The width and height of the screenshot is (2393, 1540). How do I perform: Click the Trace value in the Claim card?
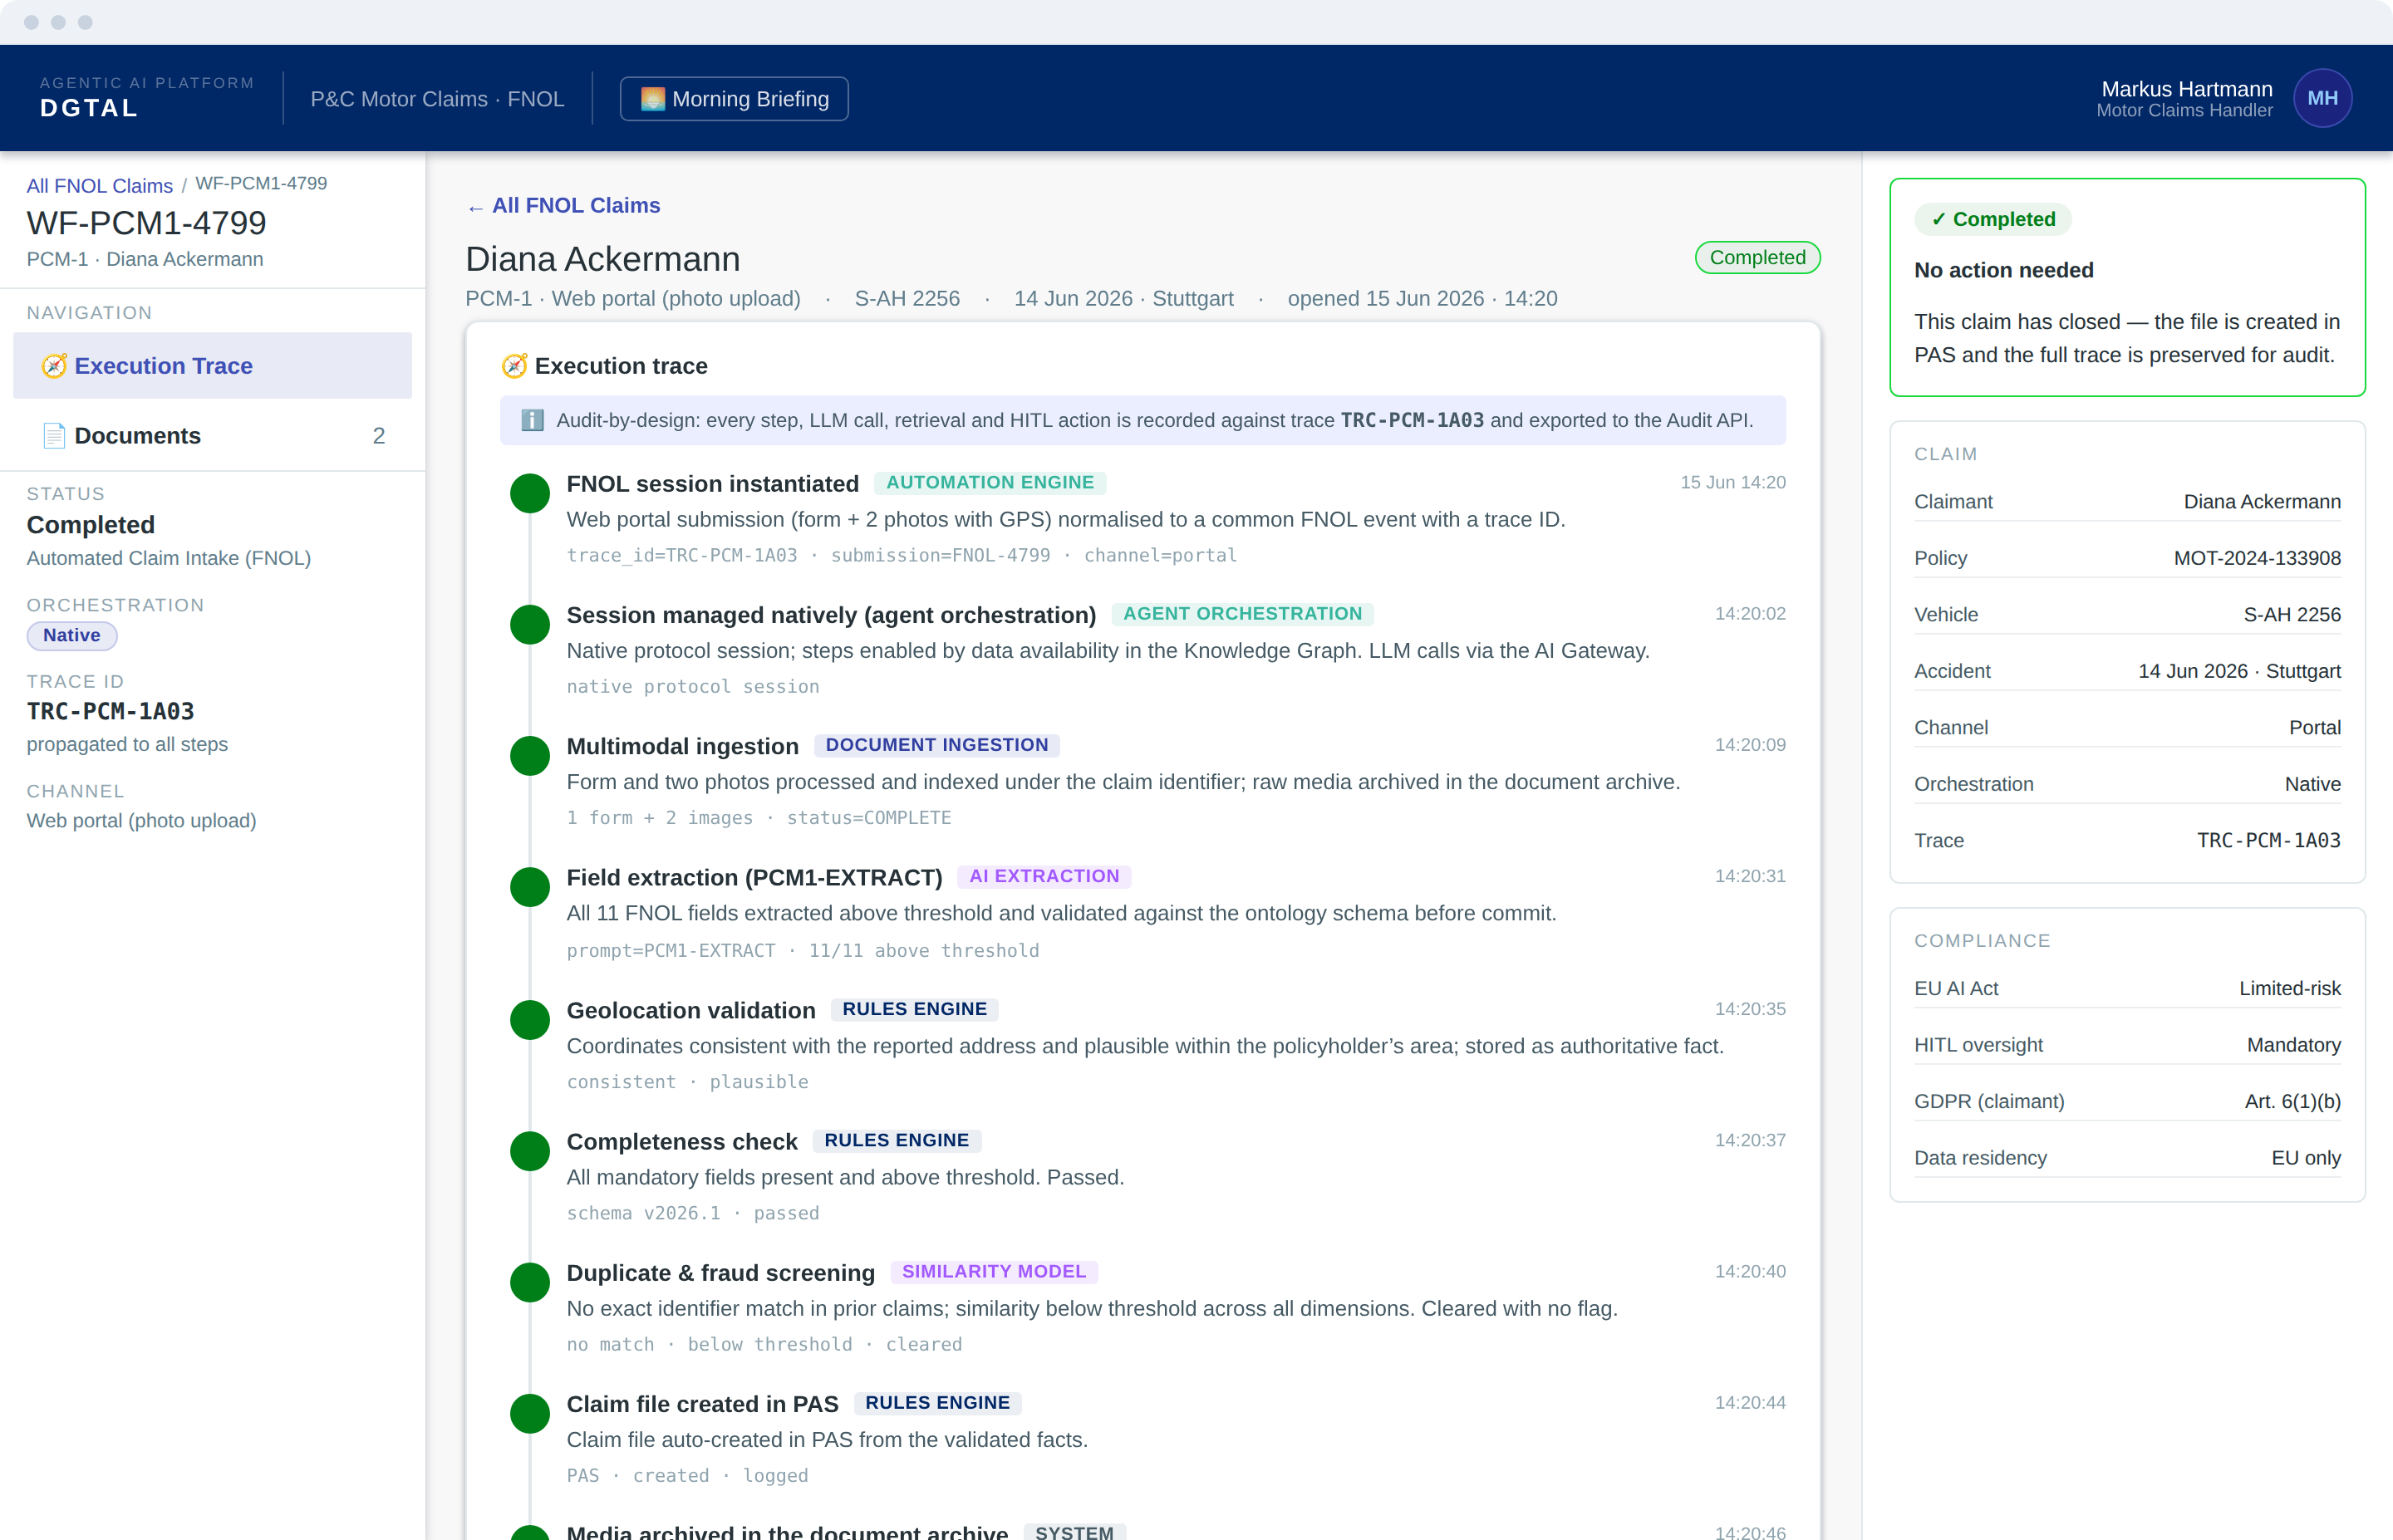(2268, 840)
